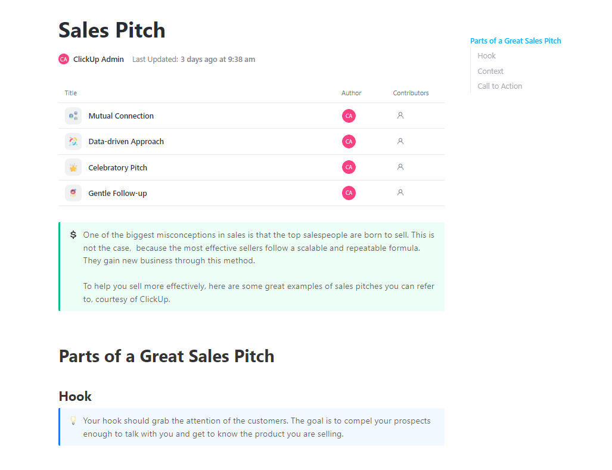
Task: Jump to Parts of a Great Sales Pitch via outline
Action: tap(515, 41)
